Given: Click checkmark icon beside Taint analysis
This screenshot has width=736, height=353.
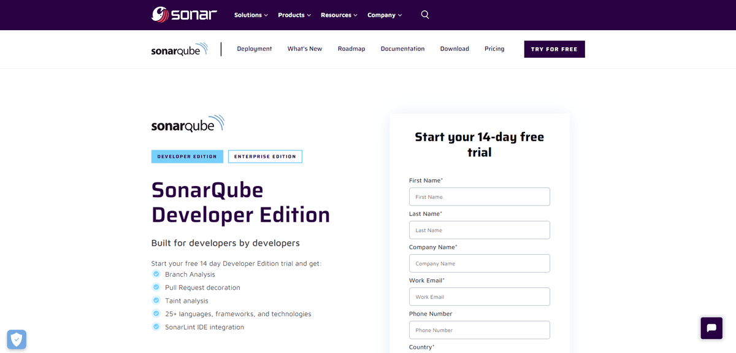Looking at the screenshot, I should [156, 301].
